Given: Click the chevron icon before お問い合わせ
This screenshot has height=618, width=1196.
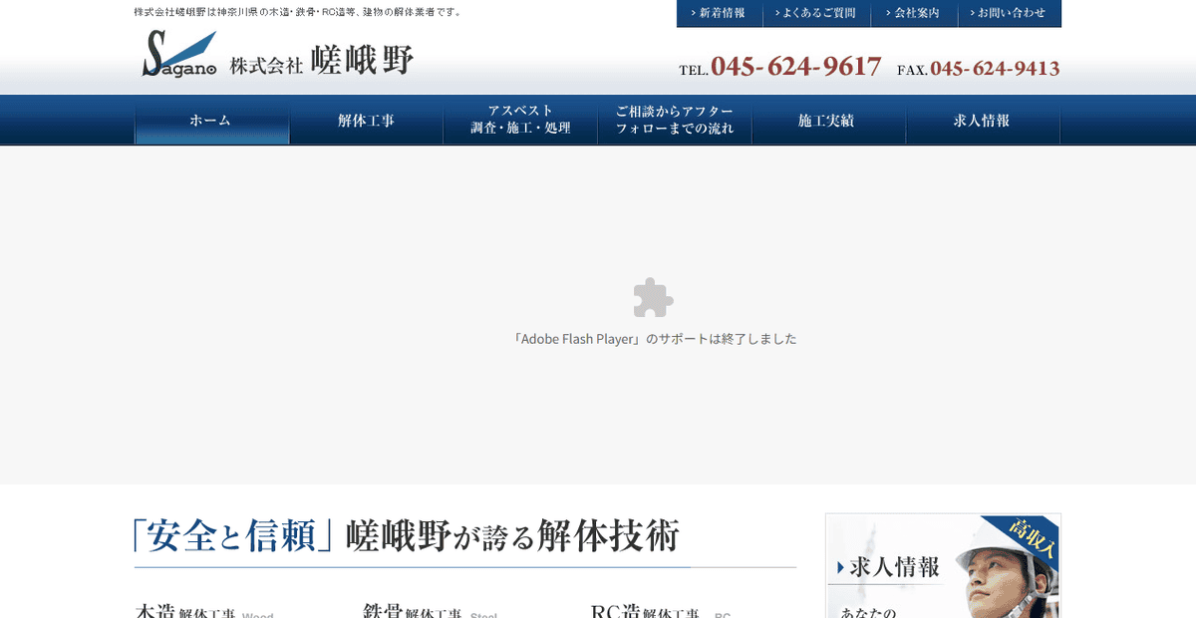Looking at the screenshot, I should tap(972, 13).
